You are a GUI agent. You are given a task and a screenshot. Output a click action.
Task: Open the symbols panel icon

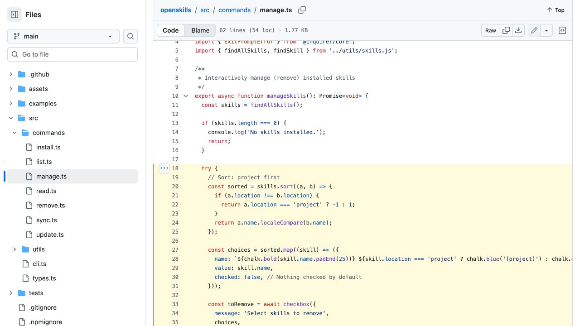[562, 30]
